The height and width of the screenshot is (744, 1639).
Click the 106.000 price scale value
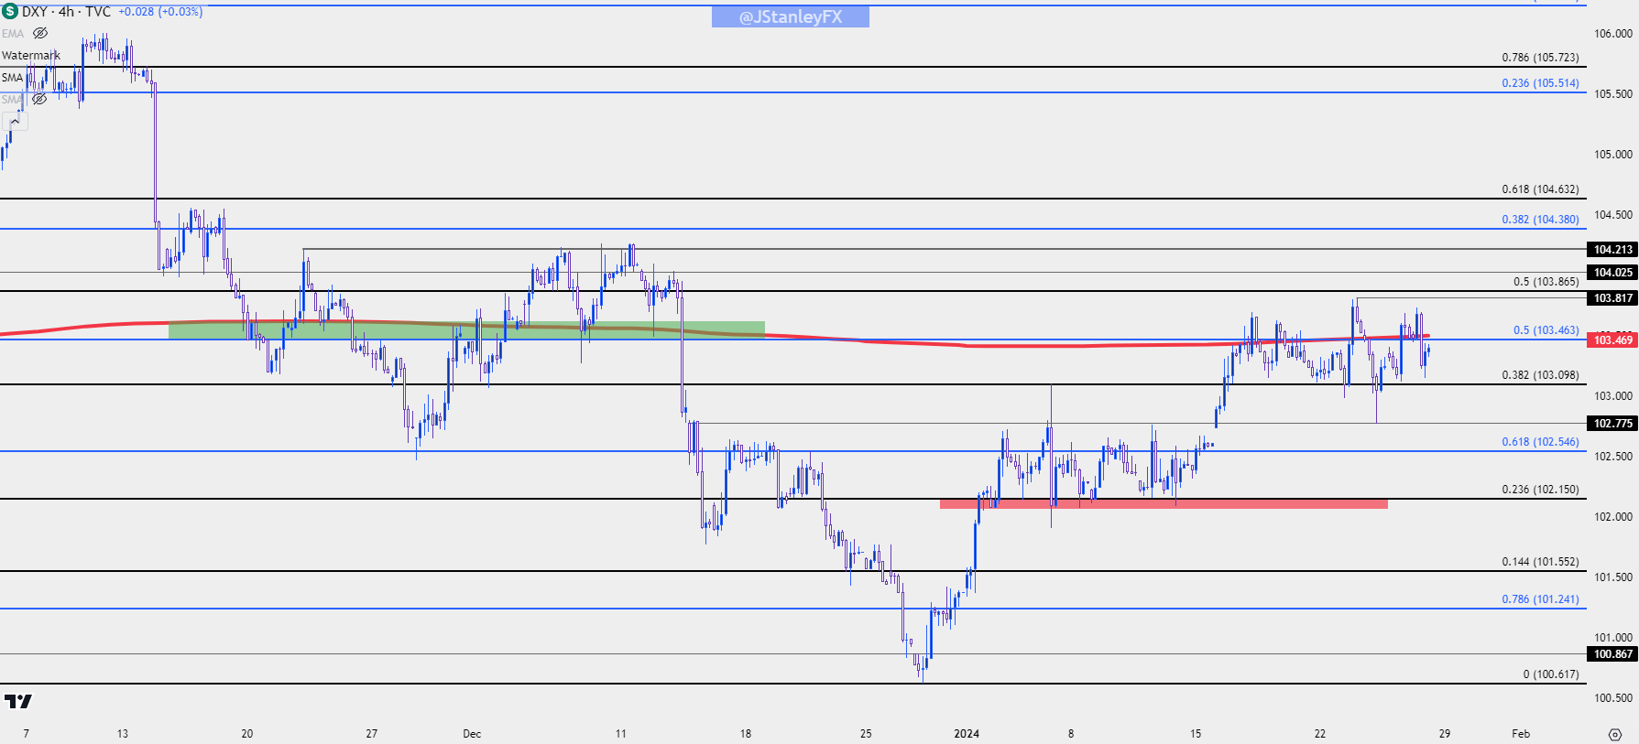click(1613, 33)
